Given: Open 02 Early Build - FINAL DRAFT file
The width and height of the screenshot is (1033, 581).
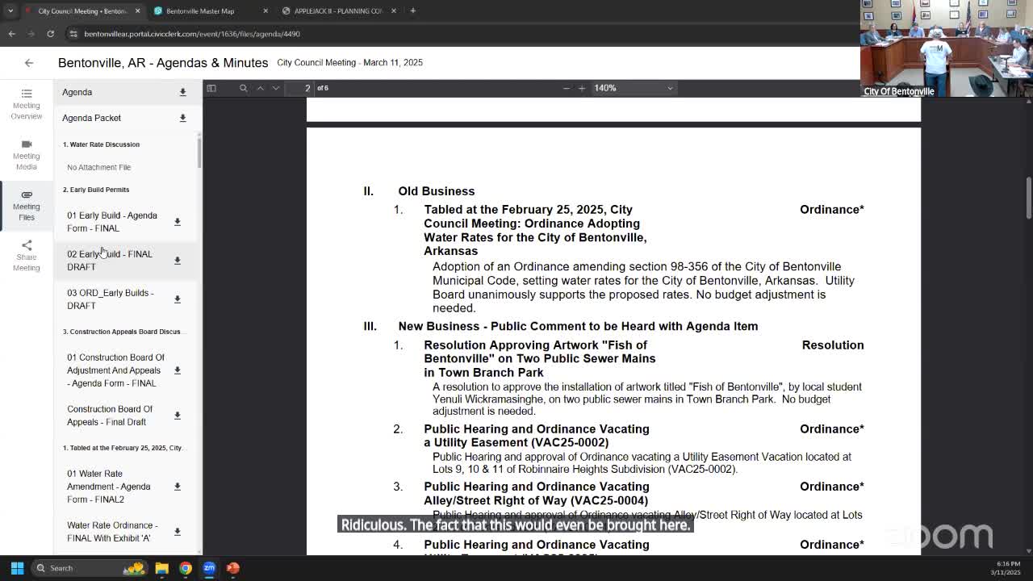Looking at the screenshot, I should click(x=110, y=261).
